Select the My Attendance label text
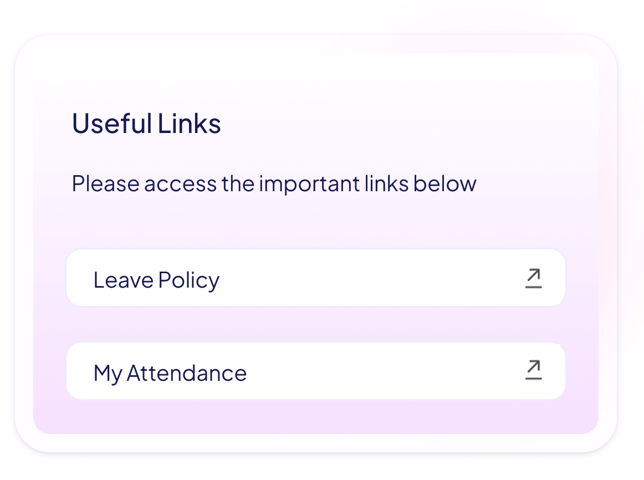Image resolution: width=644 pixels, height=480 pixels. 170,373
